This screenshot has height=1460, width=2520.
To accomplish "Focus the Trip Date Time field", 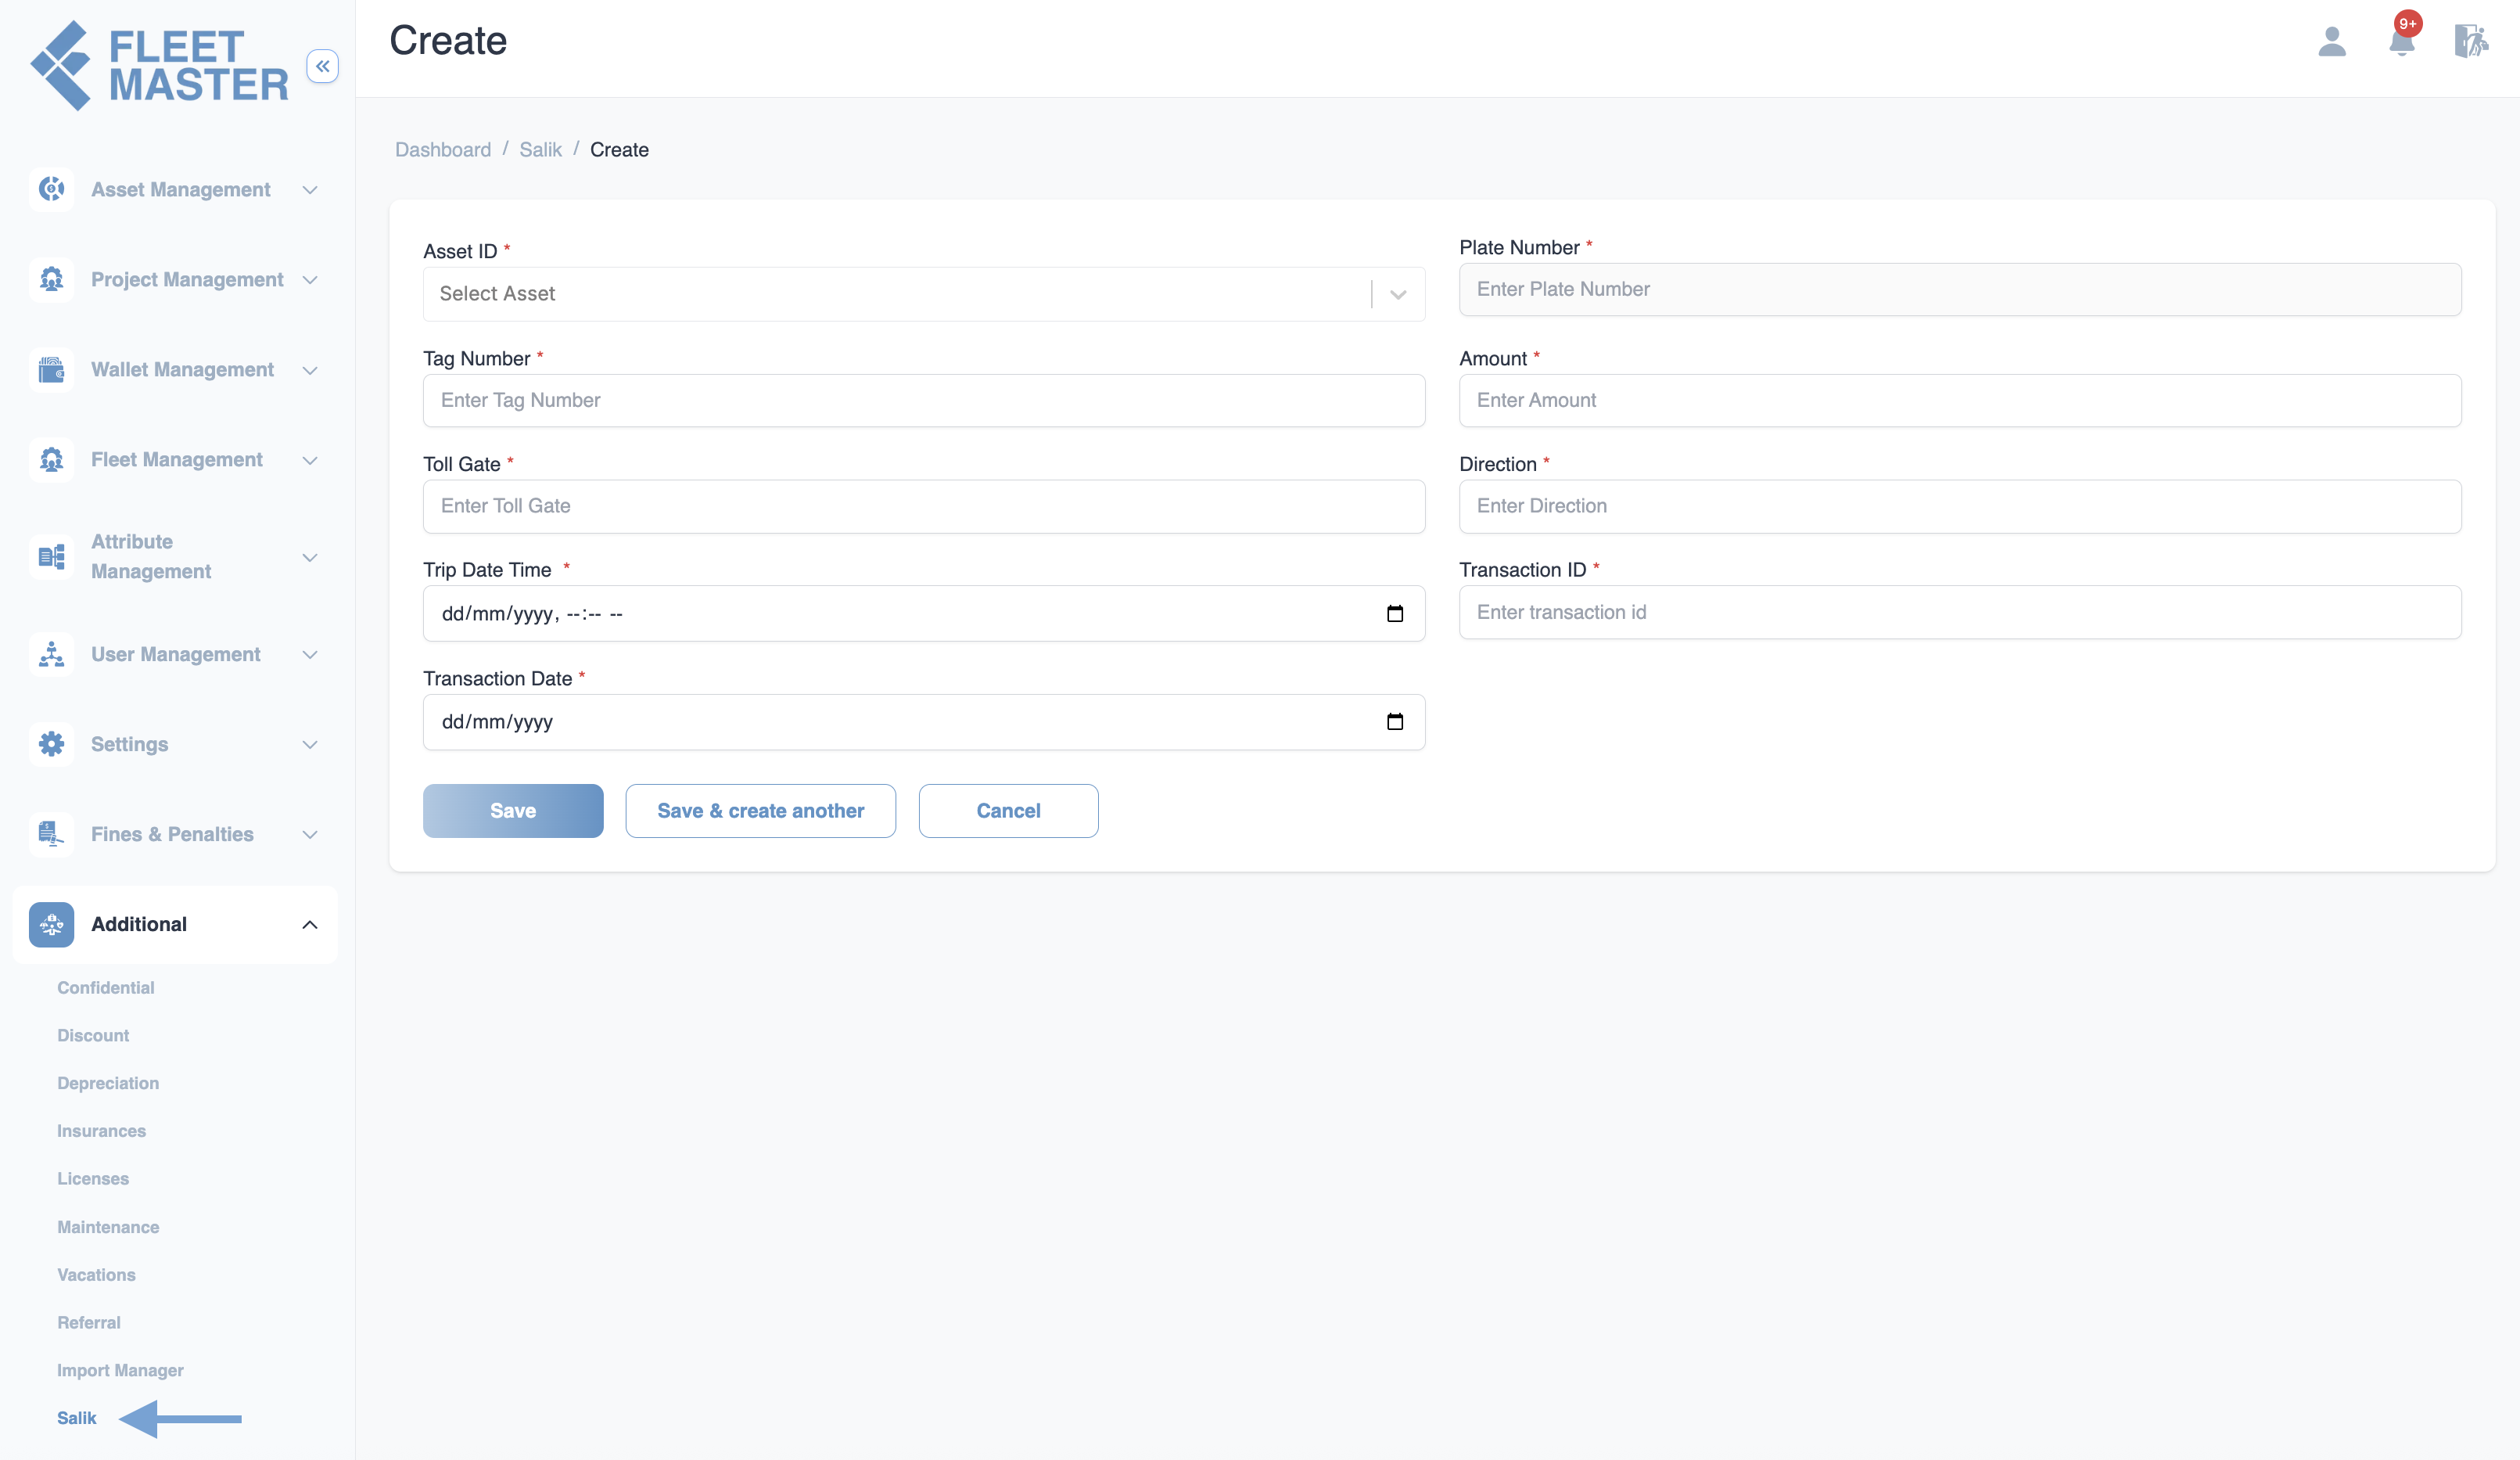I will [923, 613].
